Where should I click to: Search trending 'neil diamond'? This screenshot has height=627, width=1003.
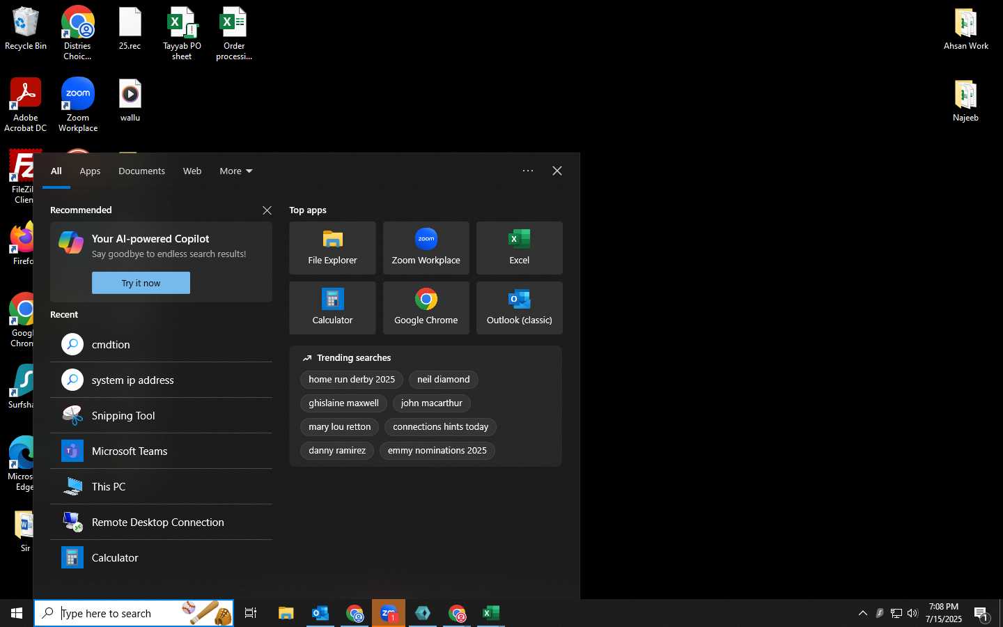(444, 380)
